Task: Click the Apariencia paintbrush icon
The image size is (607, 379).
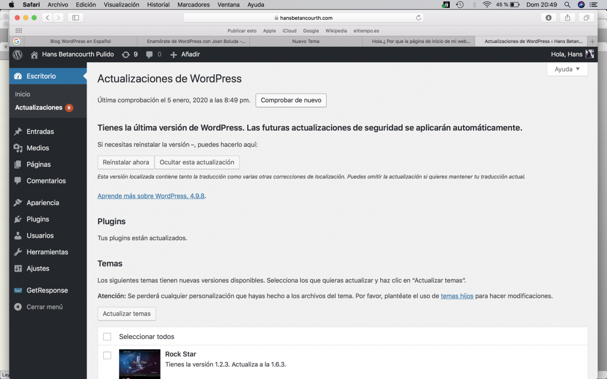Action: click(x=18, y=202)
